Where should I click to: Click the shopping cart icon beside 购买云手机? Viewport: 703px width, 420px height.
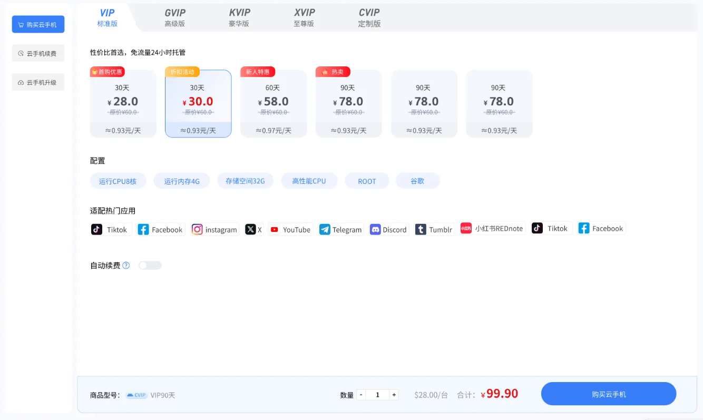21,25
